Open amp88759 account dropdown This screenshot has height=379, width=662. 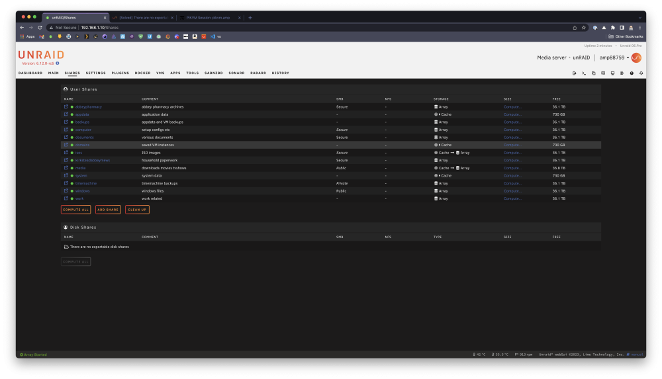click(x=614, y=58)
